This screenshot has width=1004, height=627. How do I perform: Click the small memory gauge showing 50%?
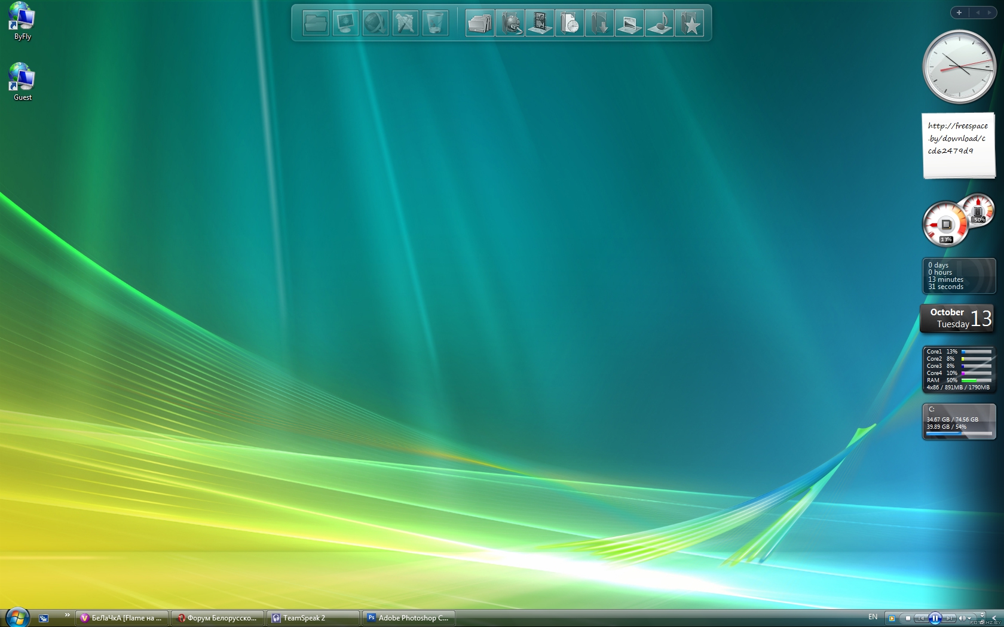(978, 210)
